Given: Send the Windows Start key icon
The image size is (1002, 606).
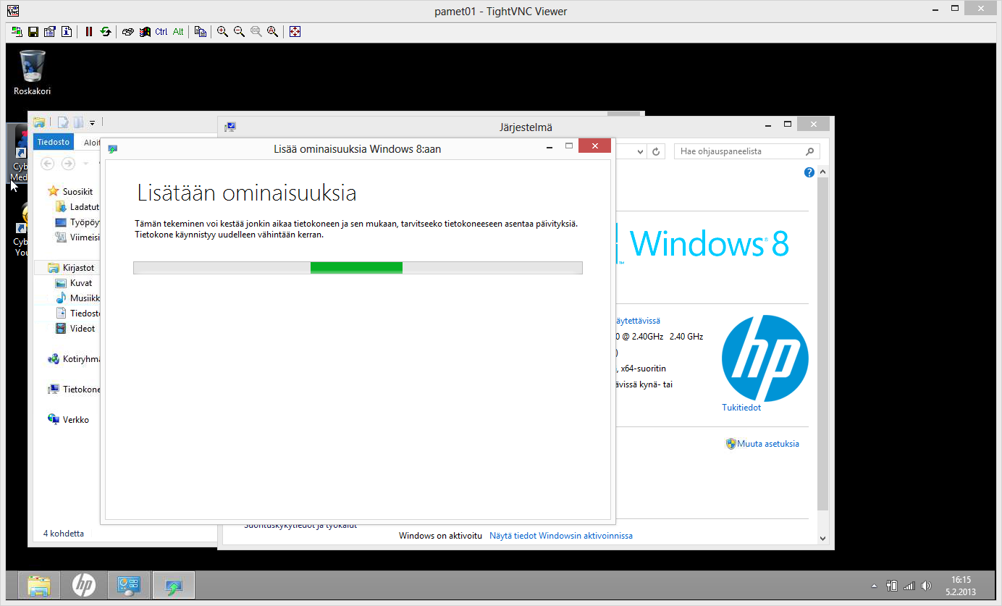Looking at the screenshot, I should pyautogui.click(x=145, y=32).
